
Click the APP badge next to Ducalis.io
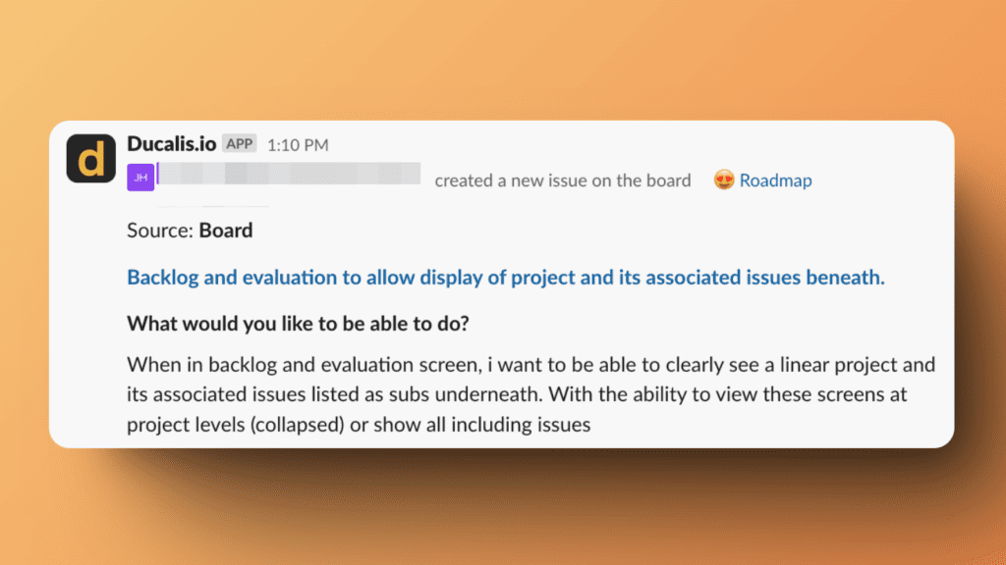239,144
